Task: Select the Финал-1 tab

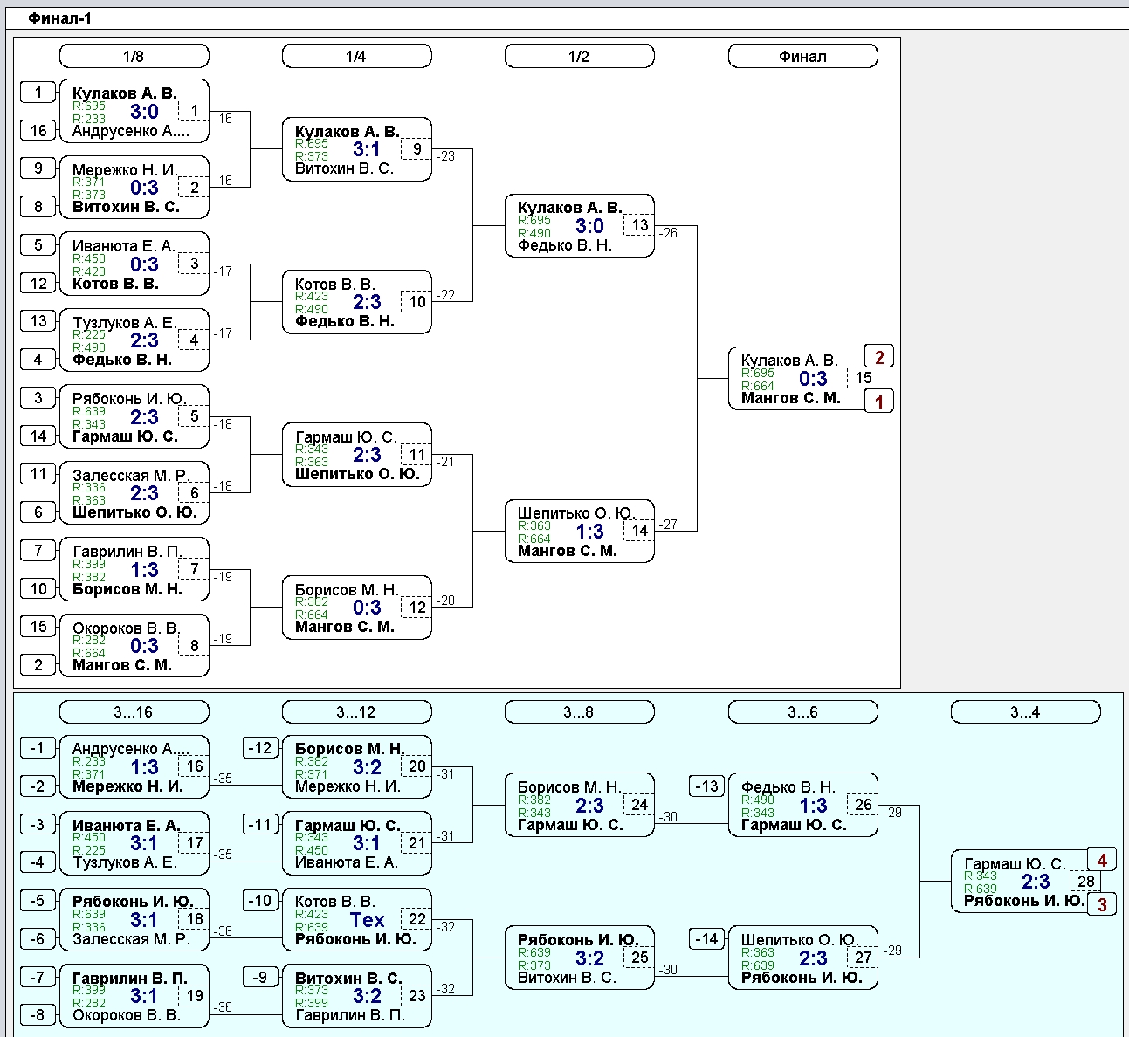Action: point(59,18)
